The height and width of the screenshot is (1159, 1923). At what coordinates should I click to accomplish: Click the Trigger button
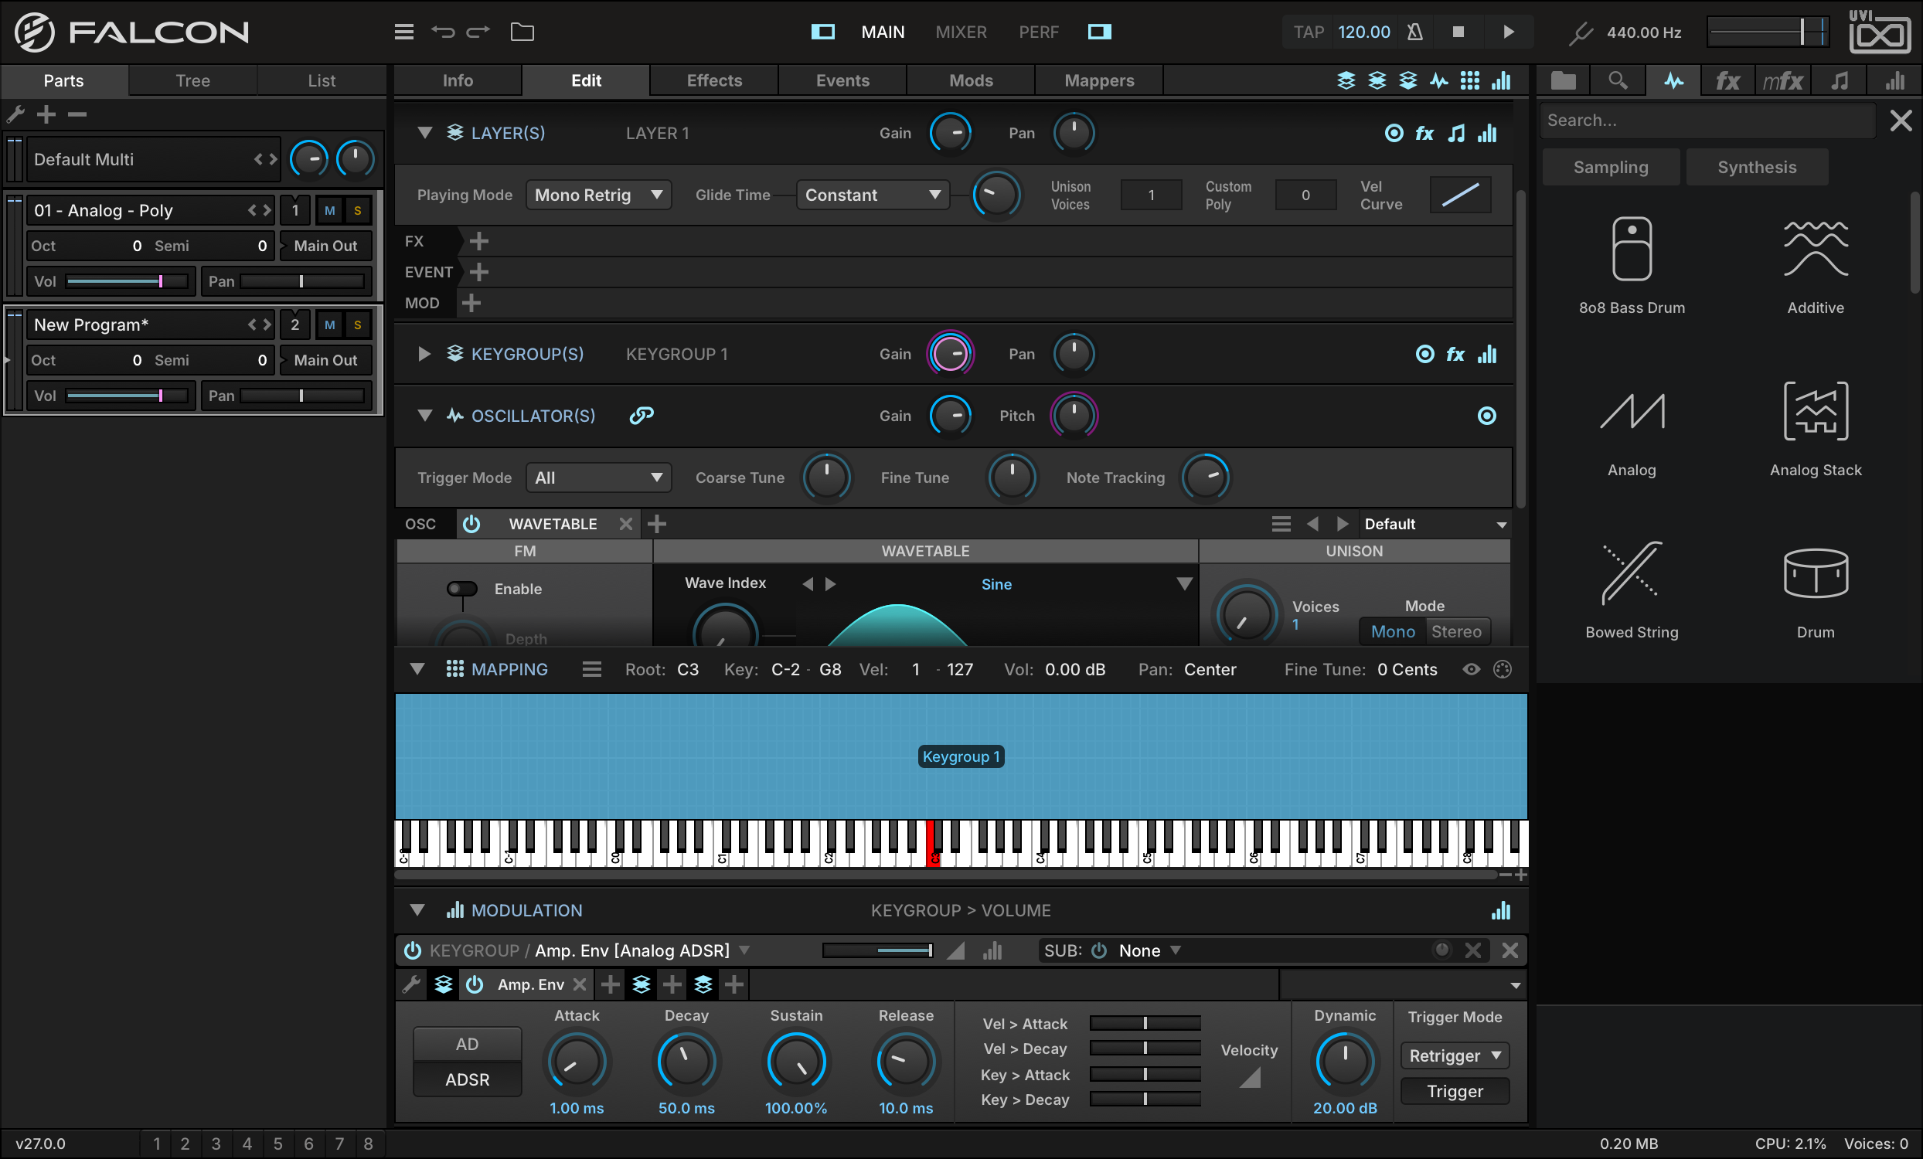click(x=1455, y=1091)
